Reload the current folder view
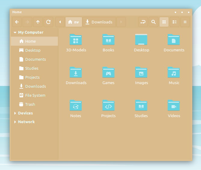Viewport: 201px width, 170px height. pyautogui.click(x=48, y=22)
